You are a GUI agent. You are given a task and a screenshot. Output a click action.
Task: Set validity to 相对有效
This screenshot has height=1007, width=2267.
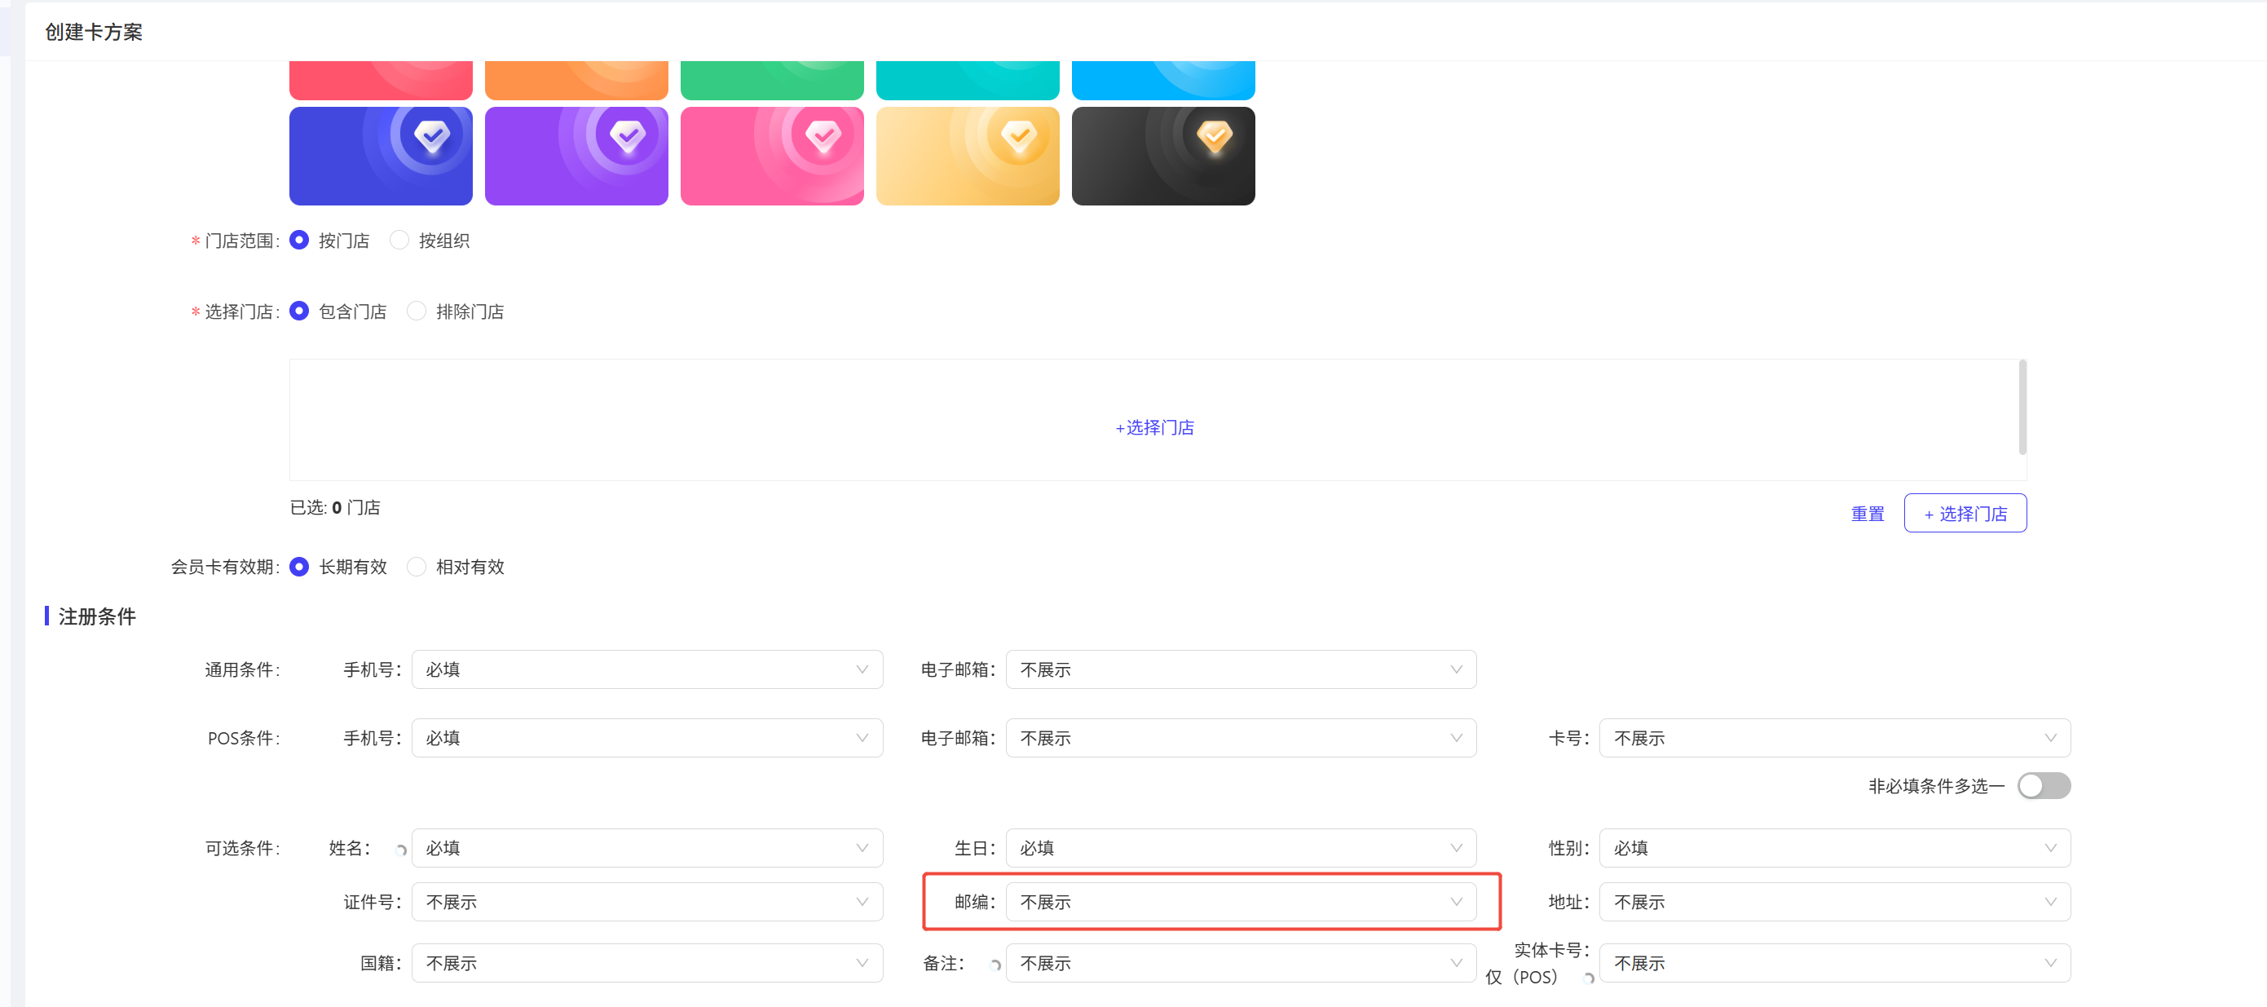coord(417,566)
